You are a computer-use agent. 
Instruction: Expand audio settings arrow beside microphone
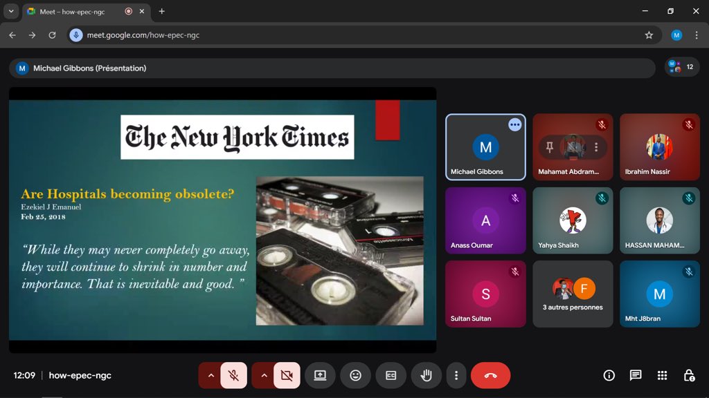point(210,375)
